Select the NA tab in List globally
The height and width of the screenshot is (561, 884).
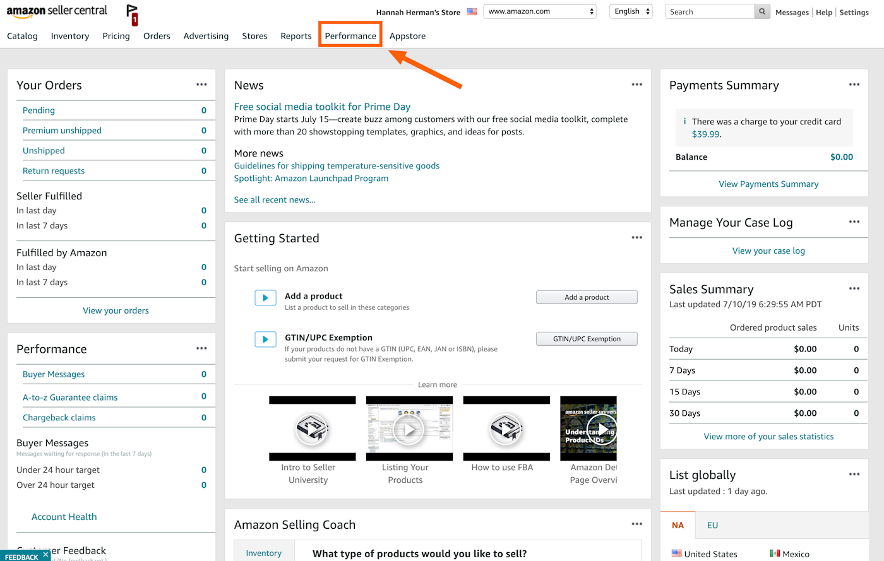(x=678, y=525)
